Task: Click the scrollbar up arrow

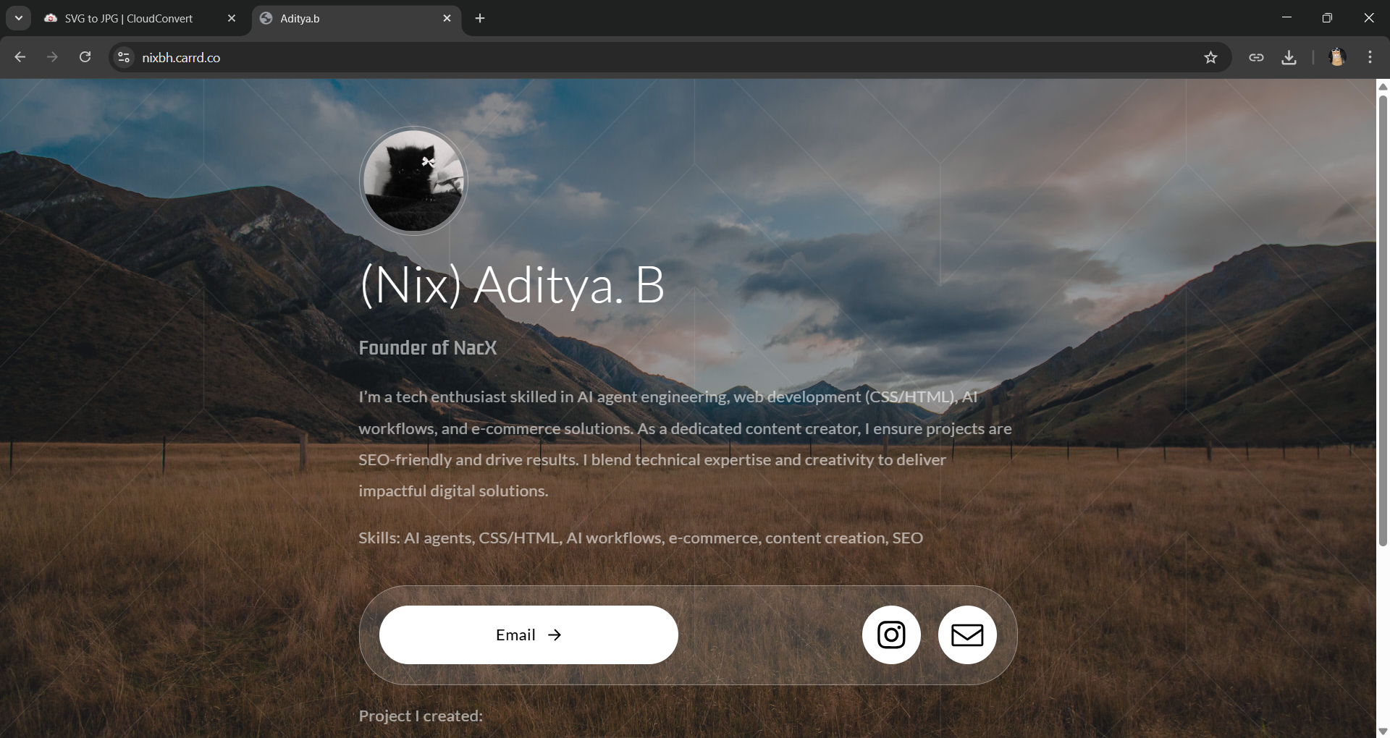Action: click(x=1383, y=87)
